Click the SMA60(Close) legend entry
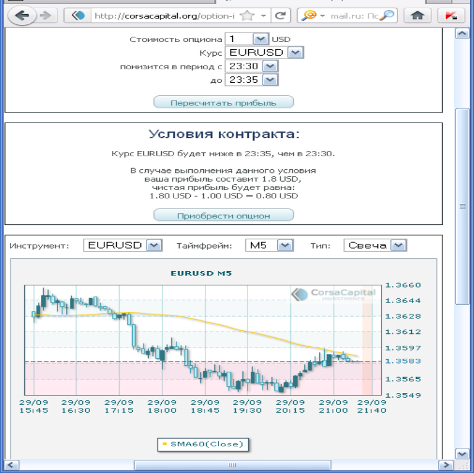 [203, 445]
